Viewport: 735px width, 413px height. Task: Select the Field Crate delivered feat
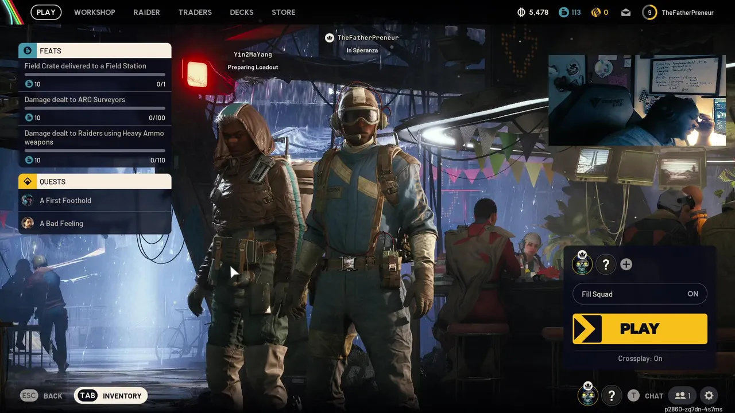[95, 75]
